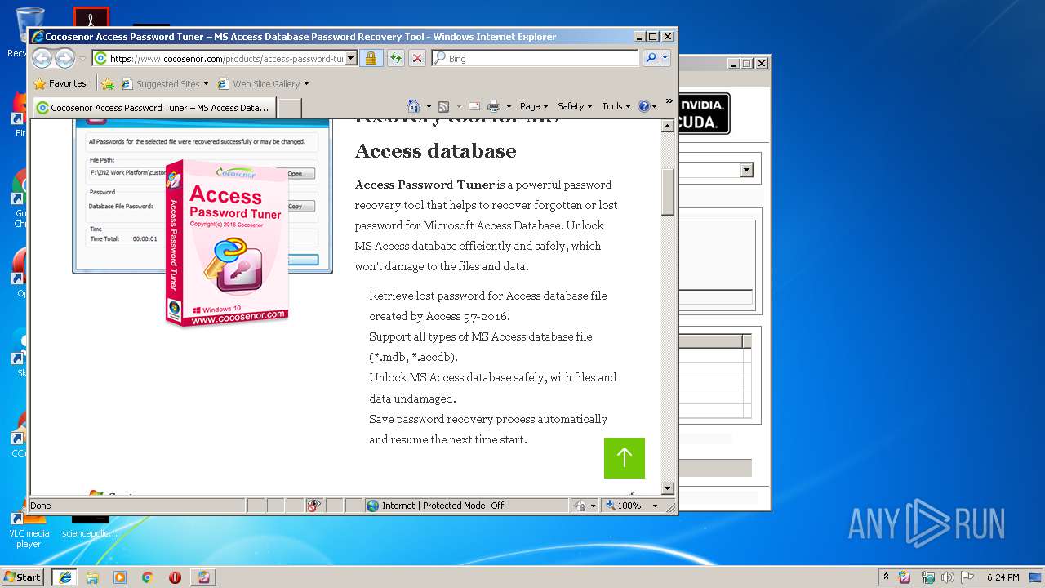The image size is (1045, 588).
Task: Open a new blank tab
Action: coord(290,107)
